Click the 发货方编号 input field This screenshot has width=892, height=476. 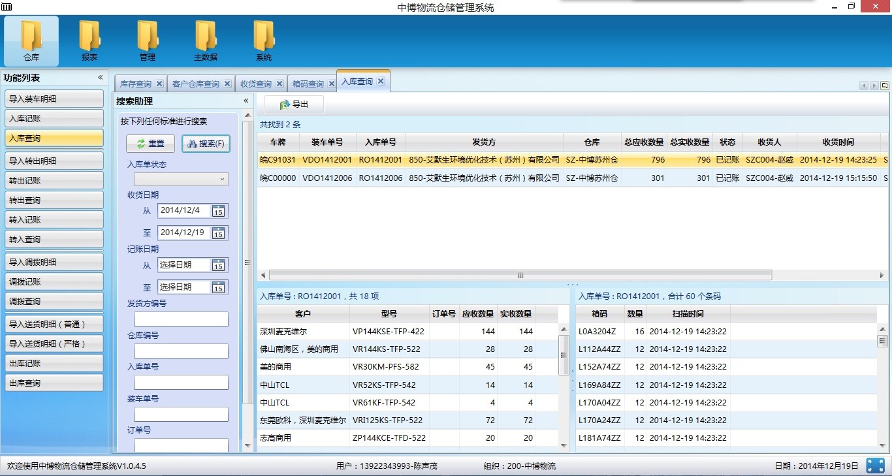pyautogui.click(x=181, y=319)
